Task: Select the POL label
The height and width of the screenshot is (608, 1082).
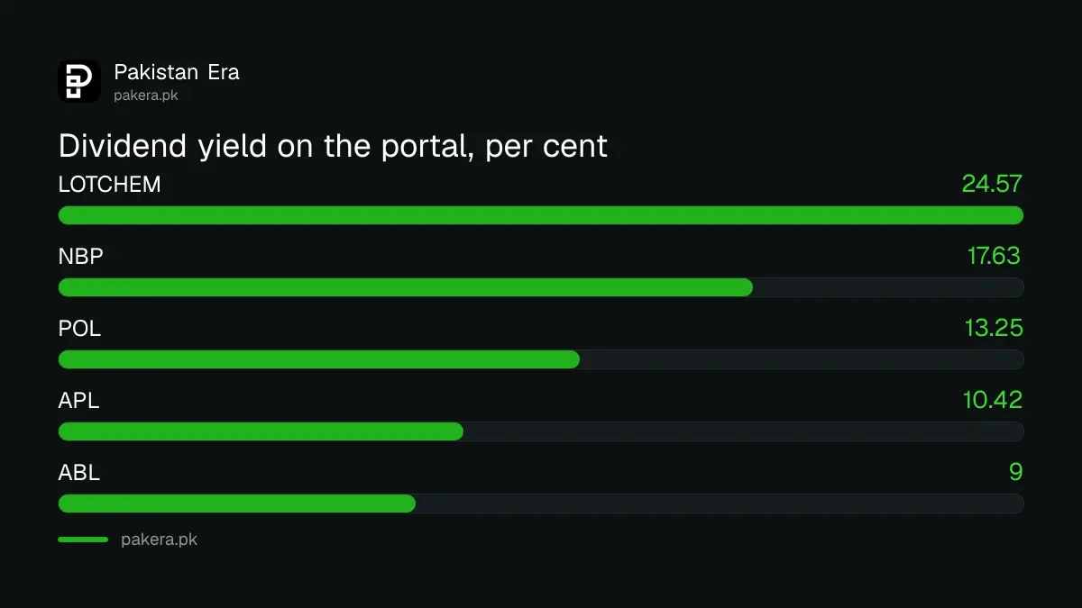Action: point(80,329)
